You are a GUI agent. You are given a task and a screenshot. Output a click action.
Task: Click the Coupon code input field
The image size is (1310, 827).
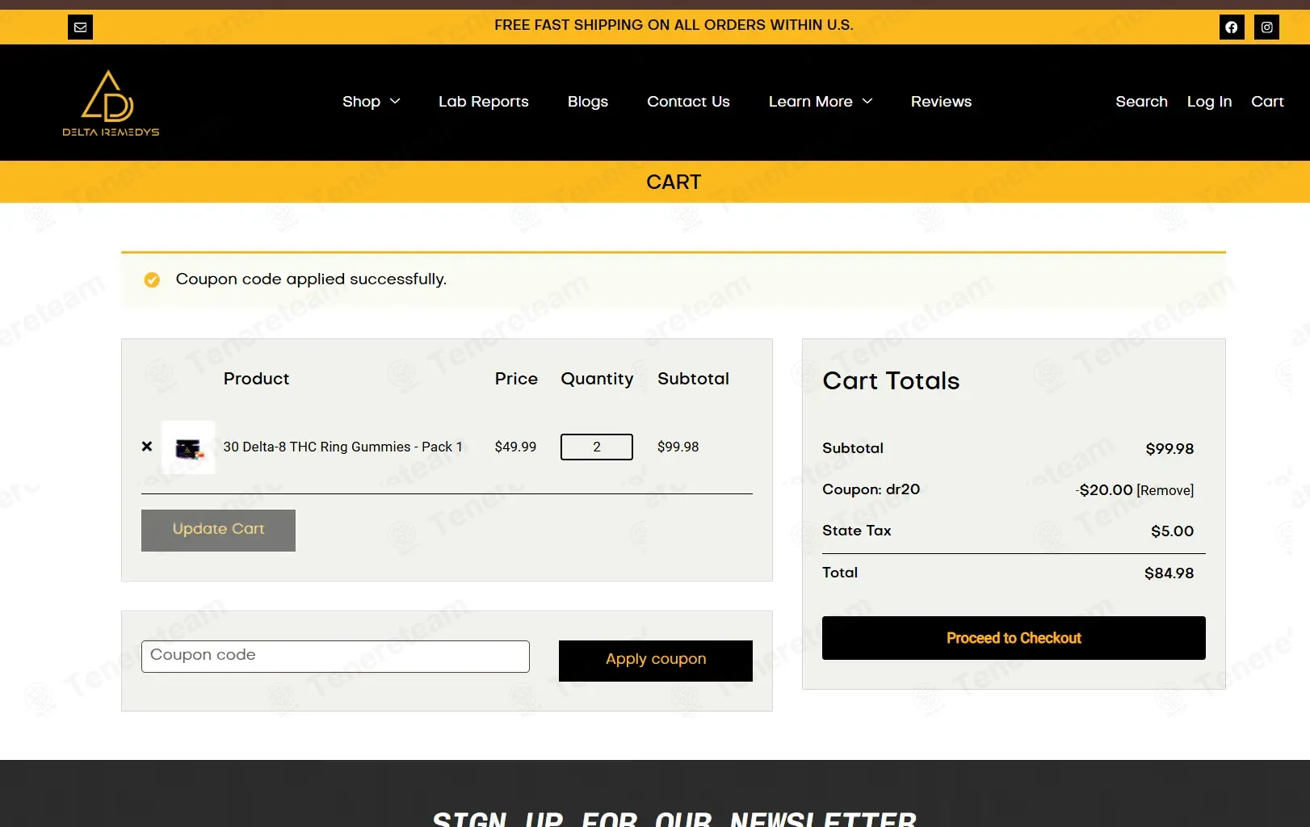[x=335, y=656]
